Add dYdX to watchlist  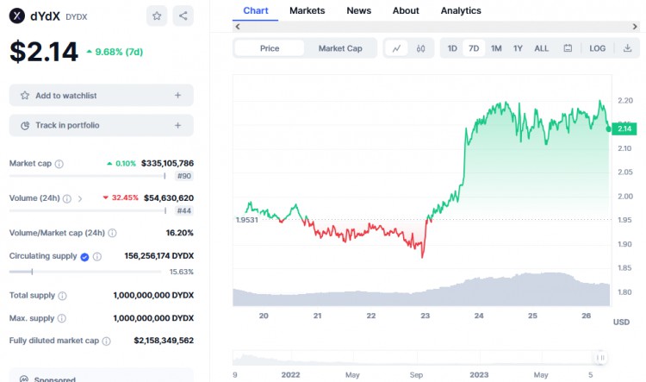pos(102,96)
